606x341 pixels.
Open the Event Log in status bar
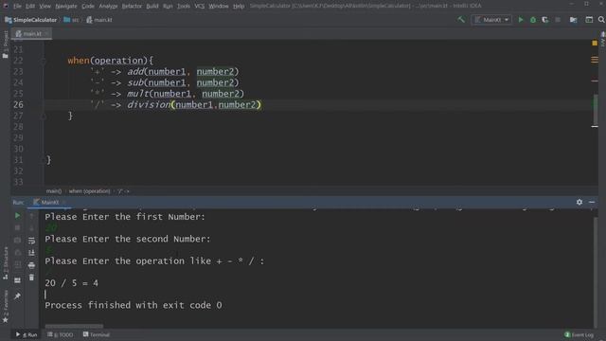click(579, 334)
